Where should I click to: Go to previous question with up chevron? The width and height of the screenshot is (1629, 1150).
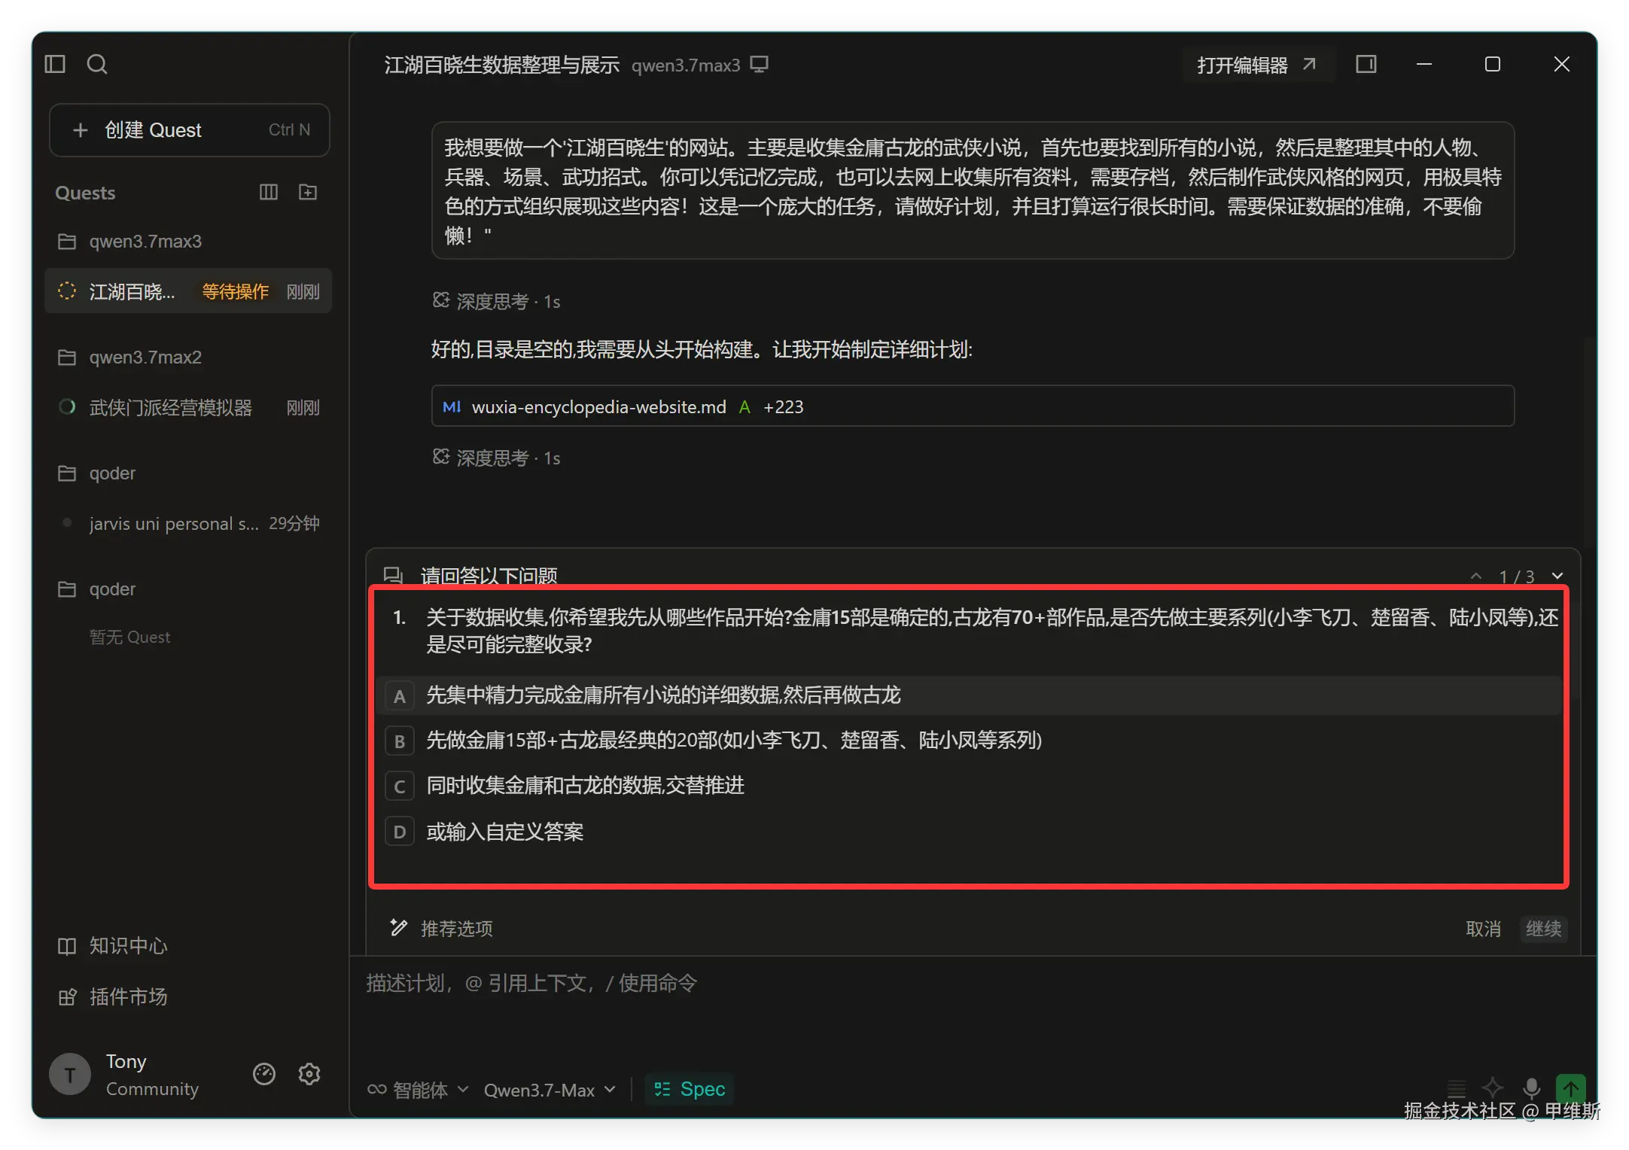coord(1476,577)
